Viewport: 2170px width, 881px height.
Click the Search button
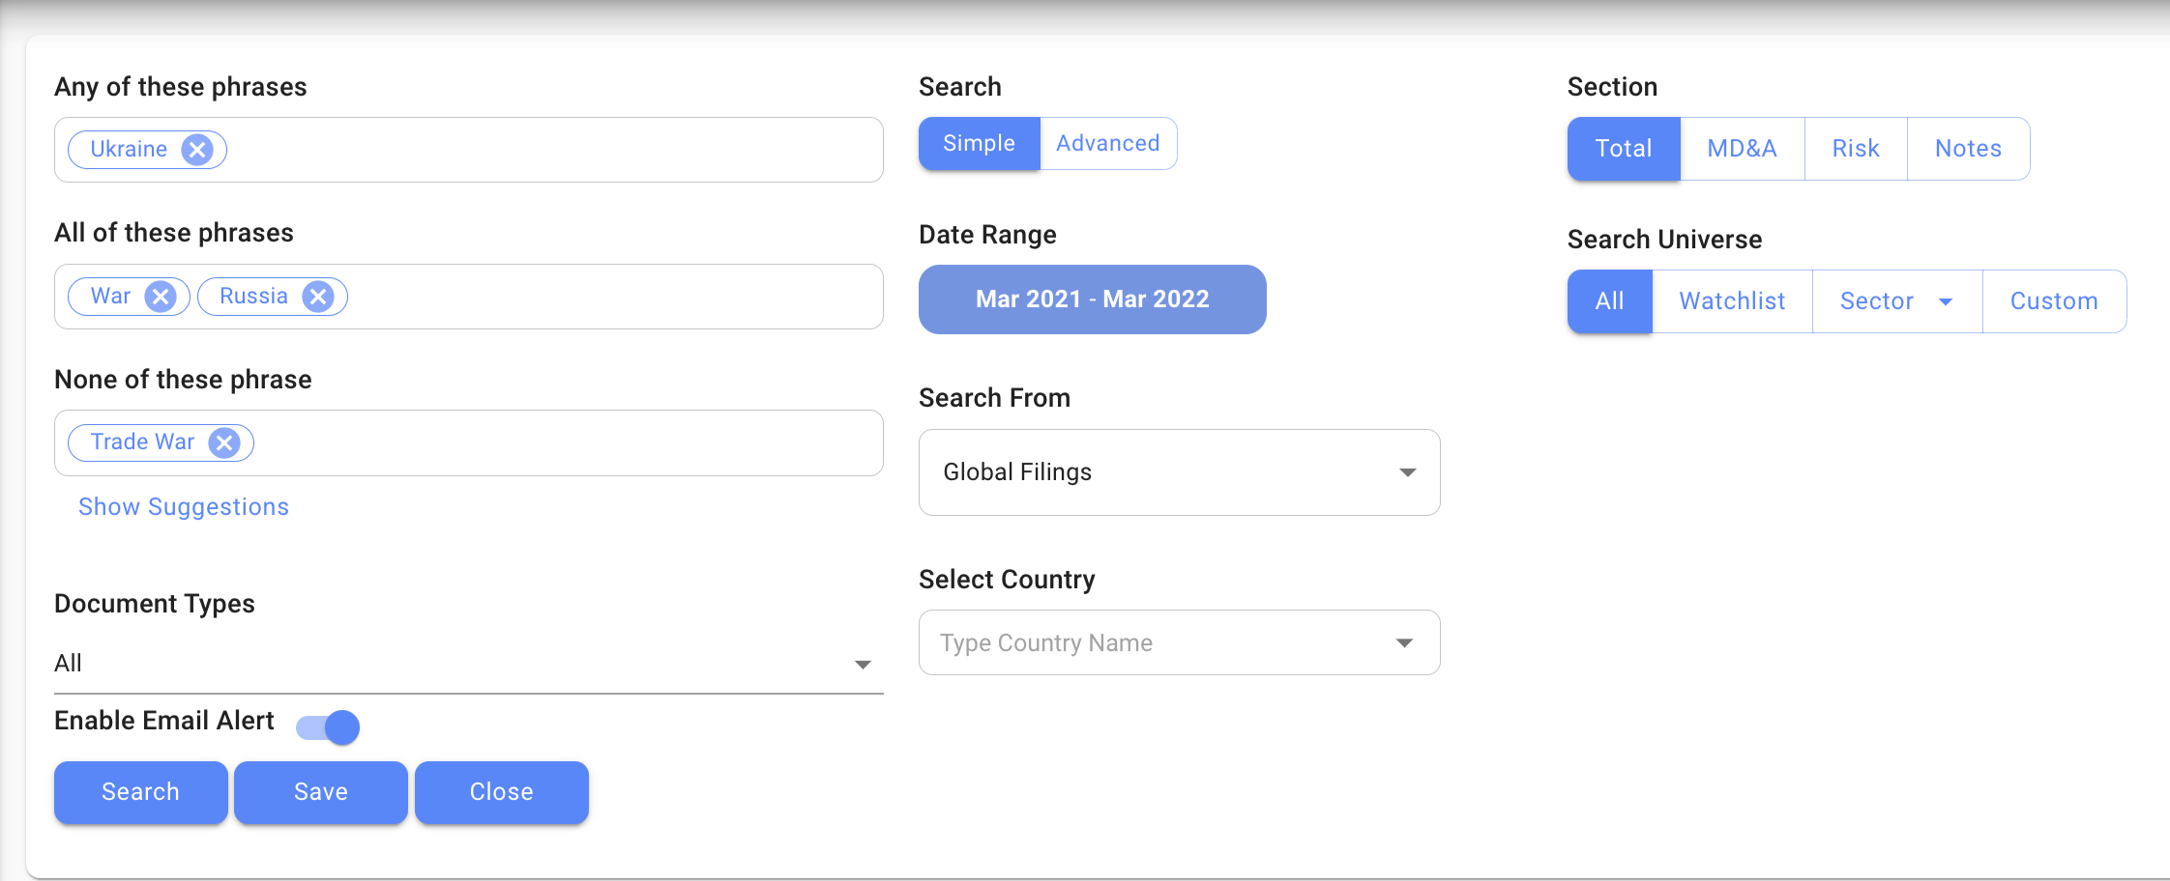click(141, 792)
